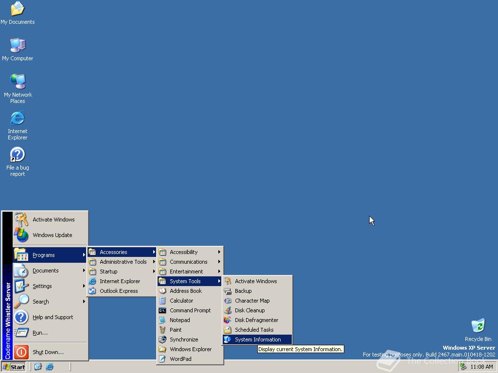This screenshot has width=498, height=373.
Task: Click the Disk Defragmenter icon
Action: 228,320
